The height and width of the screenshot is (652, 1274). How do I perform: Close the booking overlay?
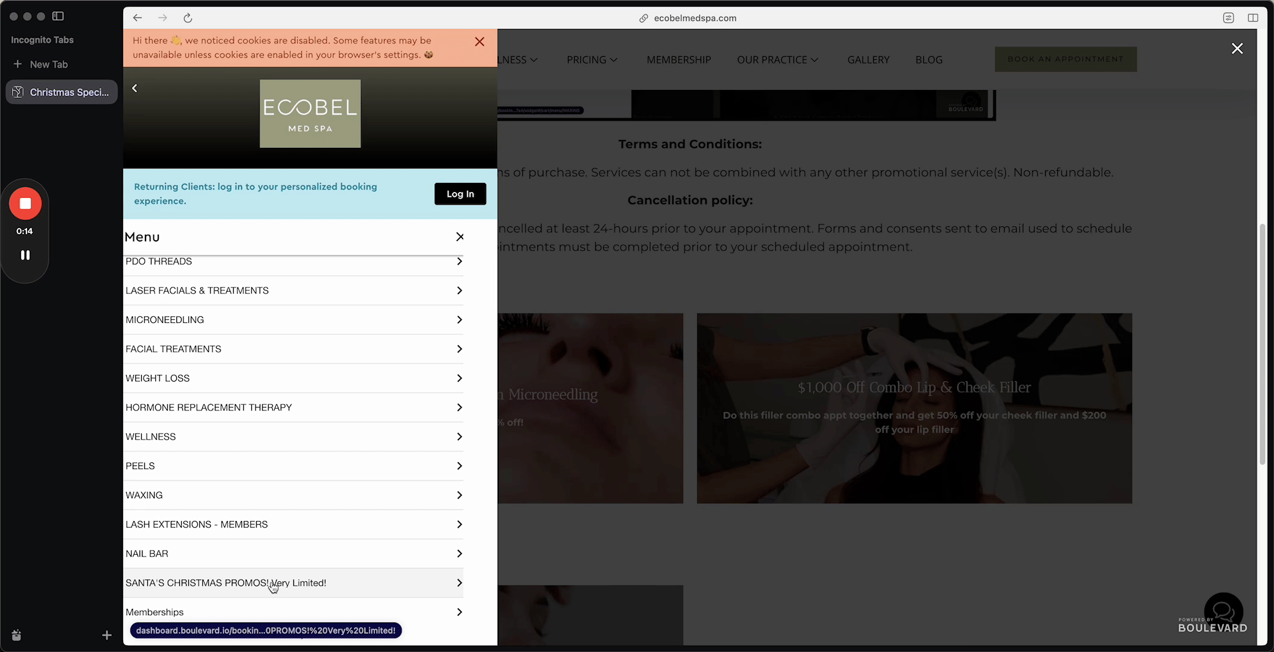click(x=1237, y=49)
